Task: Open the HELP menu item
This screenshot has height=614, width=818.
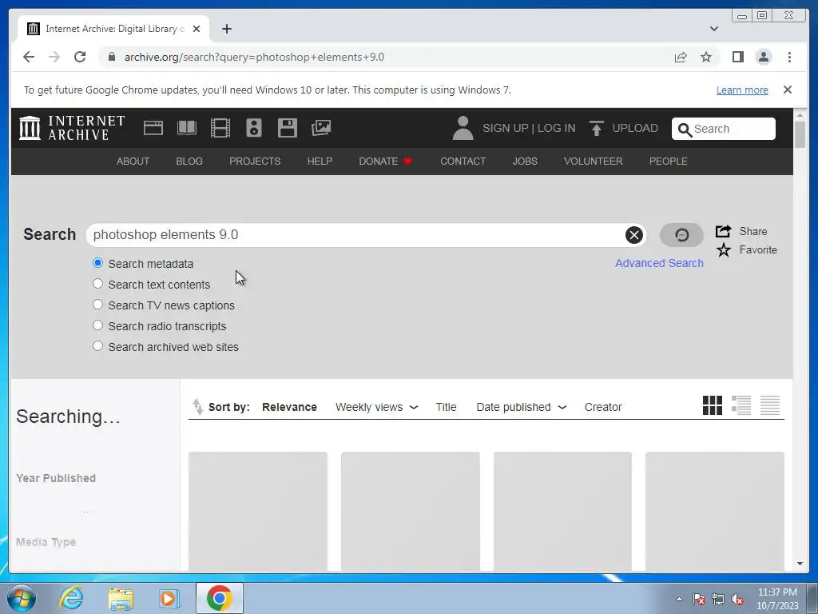Action: tap(320, 161)
